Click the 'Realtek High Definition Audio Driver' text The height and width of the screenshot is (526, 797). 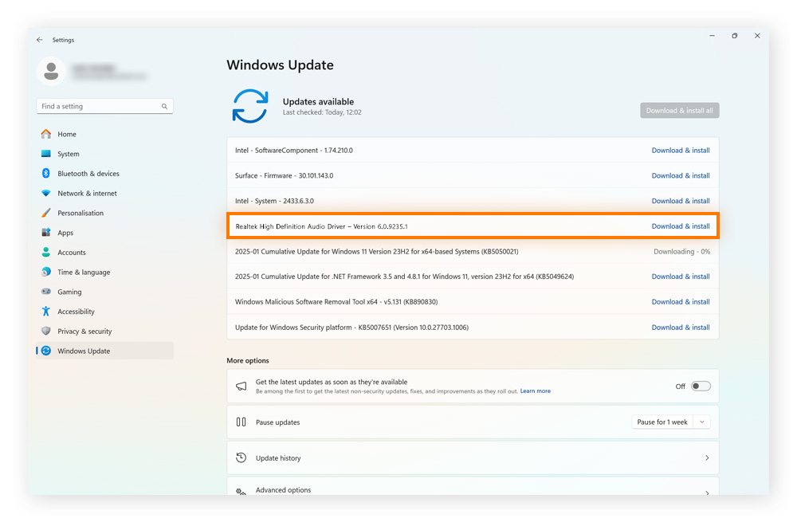tap(290, 226)
